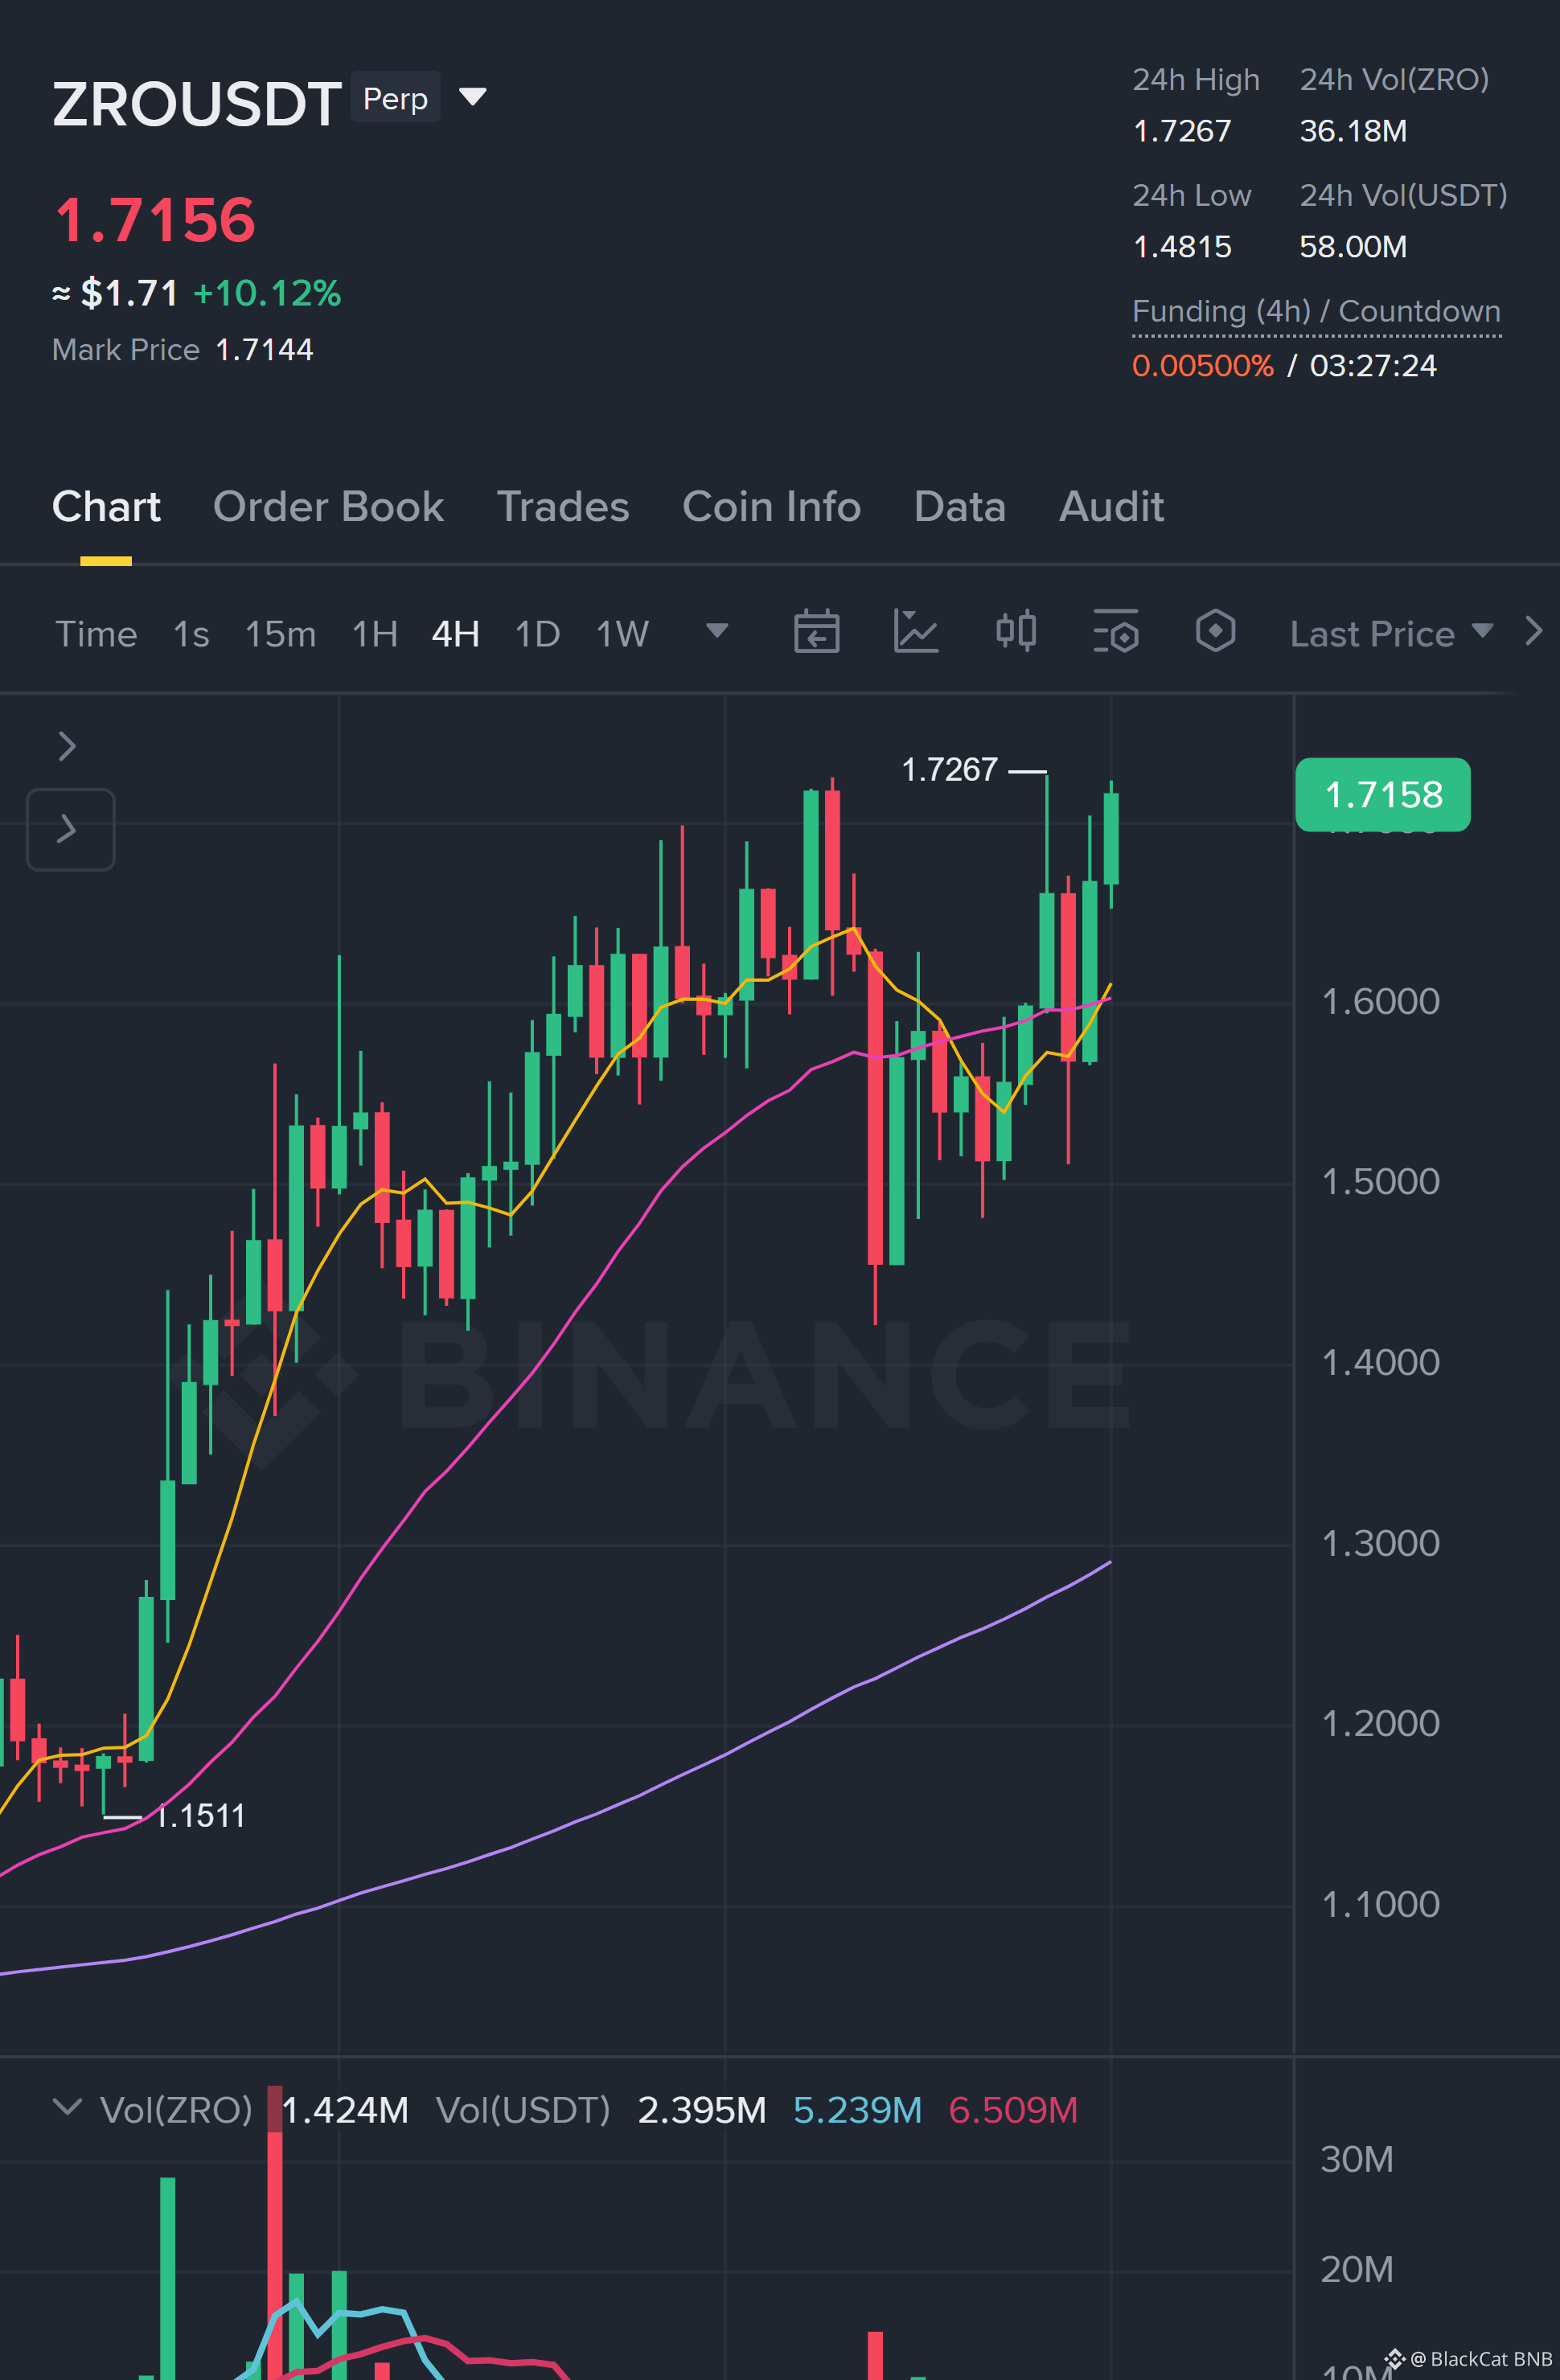Click the Funding (4h) / Countdown label
The height and width of the screenshot is (2380, 1560).
1316,311
